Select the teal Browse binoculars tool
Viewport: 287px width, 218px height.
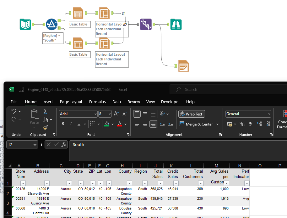(x=176, y=25)
